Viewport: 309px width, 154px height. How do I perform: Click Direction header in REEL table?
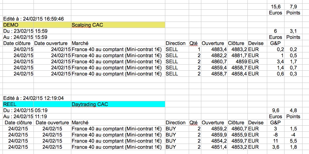coord(175,123)
